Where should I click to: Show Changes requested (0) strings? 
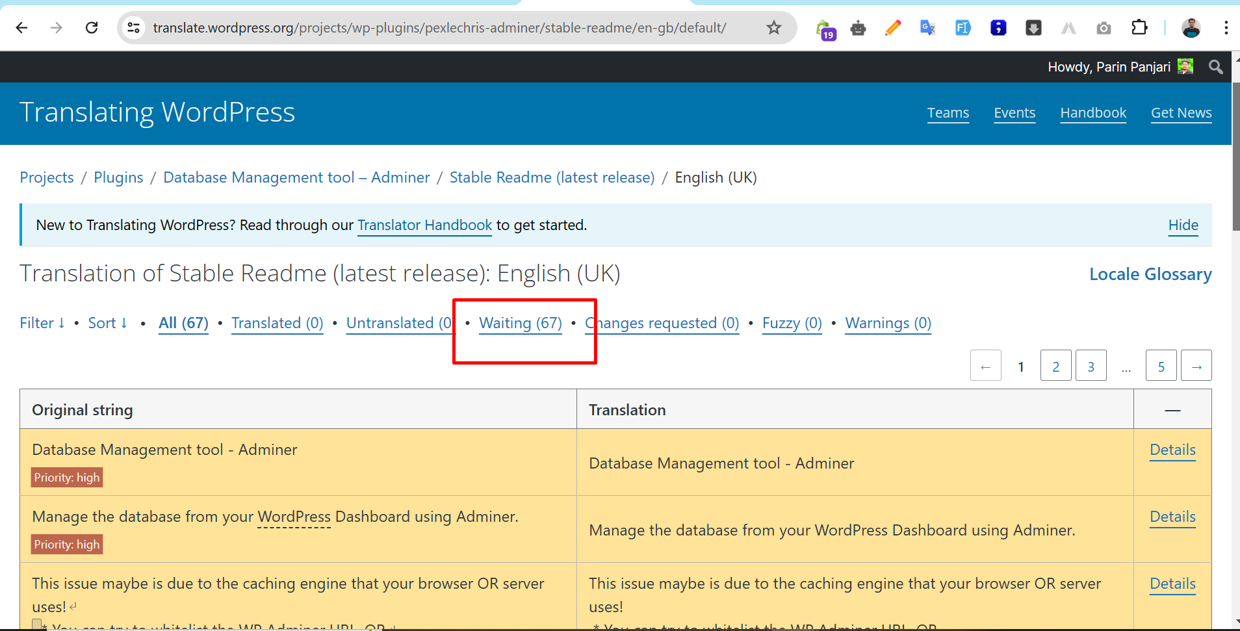tap(662, 323)
